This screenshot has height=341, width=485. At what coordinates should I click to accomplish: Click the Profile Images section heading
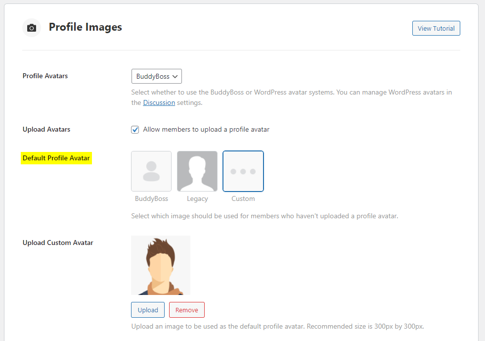pyautogui.click(x=85, y=27)
